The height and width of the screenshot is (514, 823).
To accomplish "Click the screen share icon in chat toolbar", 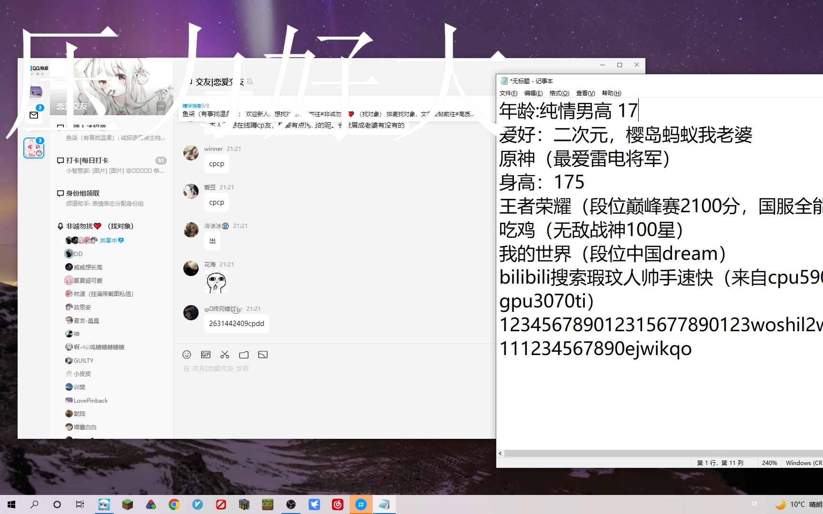I will 263,355.
